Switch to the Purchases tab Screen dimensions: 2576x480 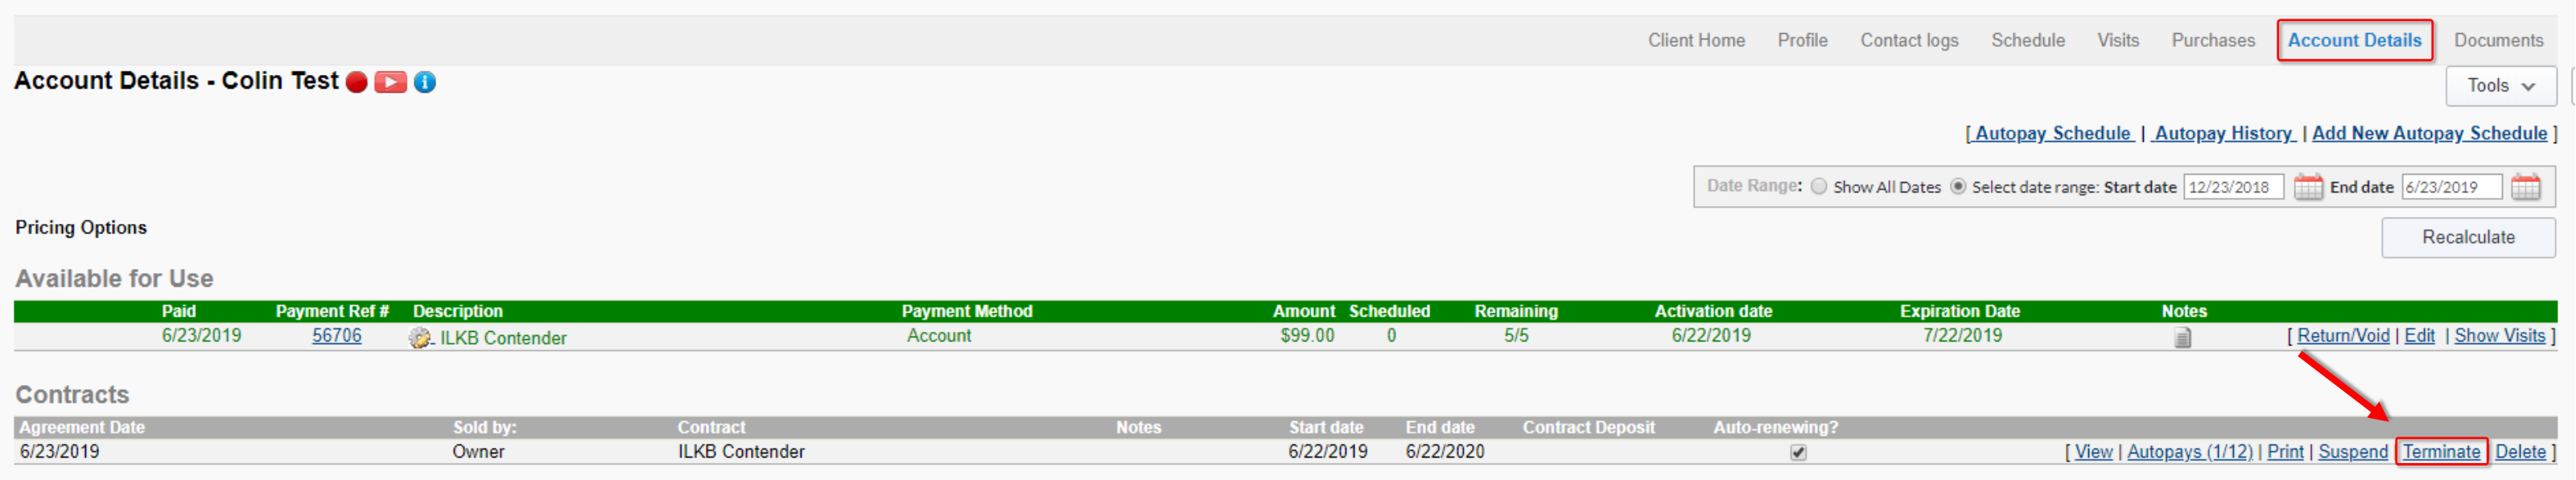tap(2213, 40)
